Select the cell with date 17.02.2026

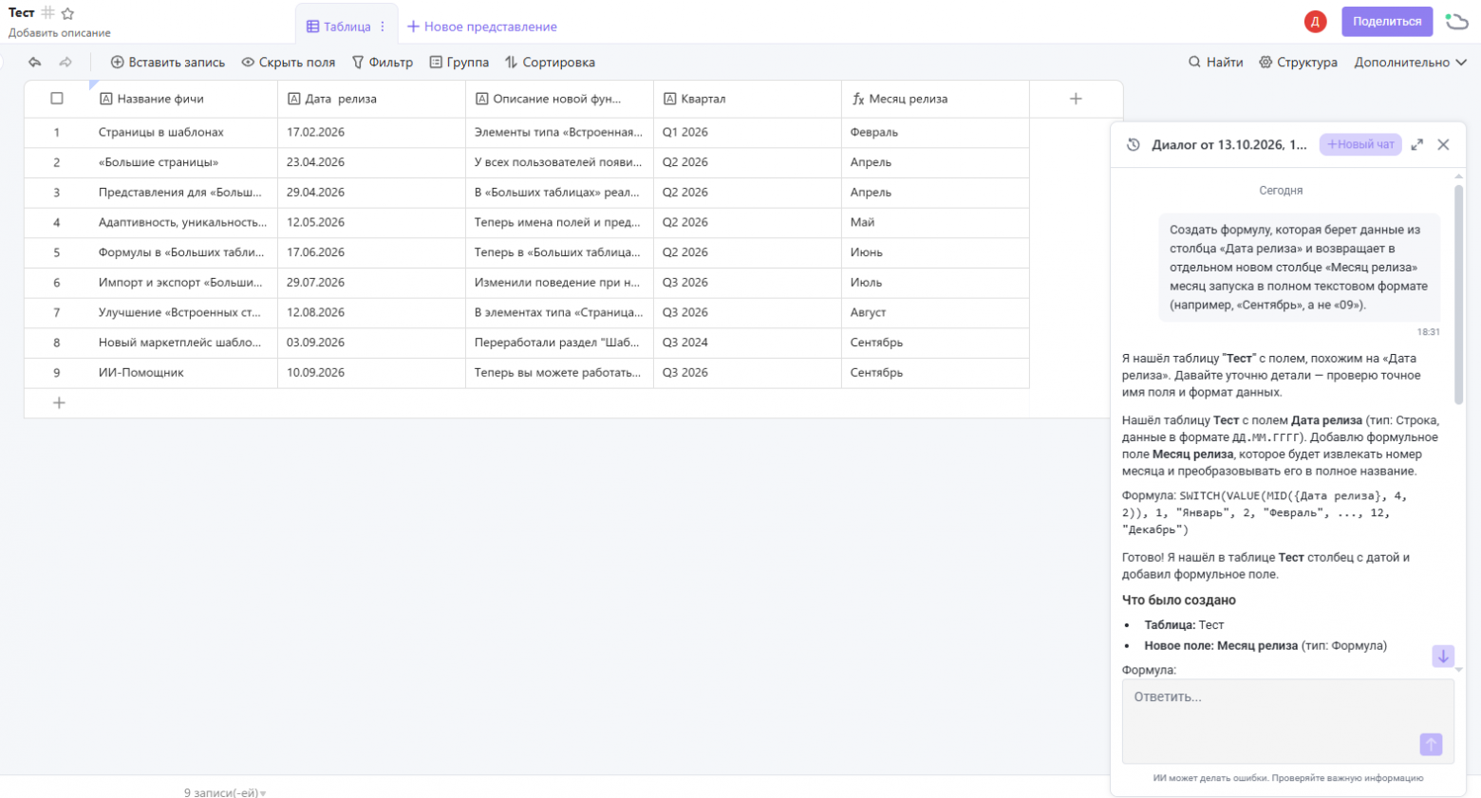[371, 133]
